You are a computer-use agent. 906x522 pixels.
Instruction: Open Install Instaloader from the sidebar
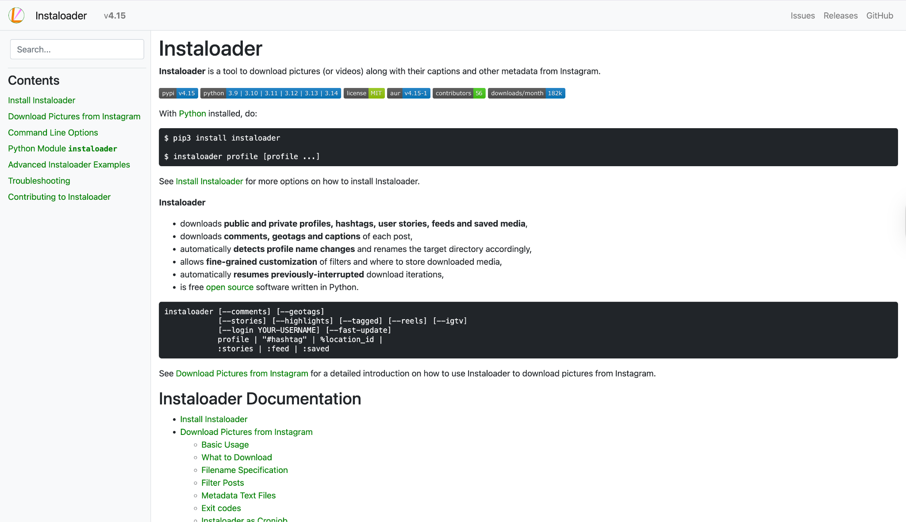[x=41, y=100]
